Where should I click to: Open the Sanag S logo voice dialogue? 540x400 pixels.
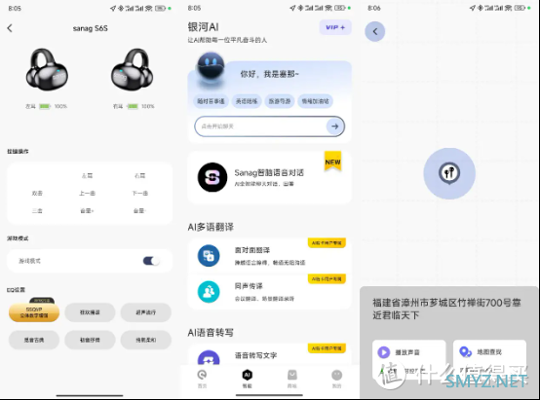click(x=212, y=177)
